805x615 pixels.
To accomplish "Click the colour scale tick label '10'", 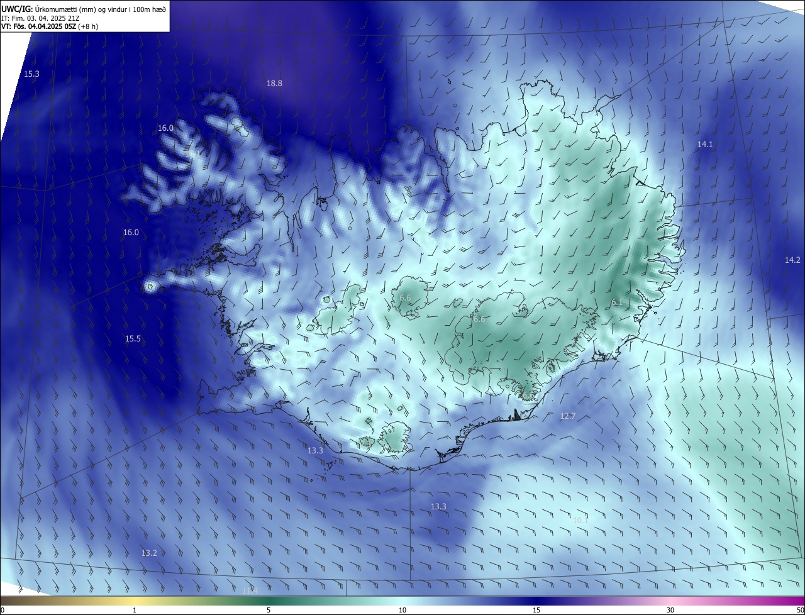I will pos(402,610).
